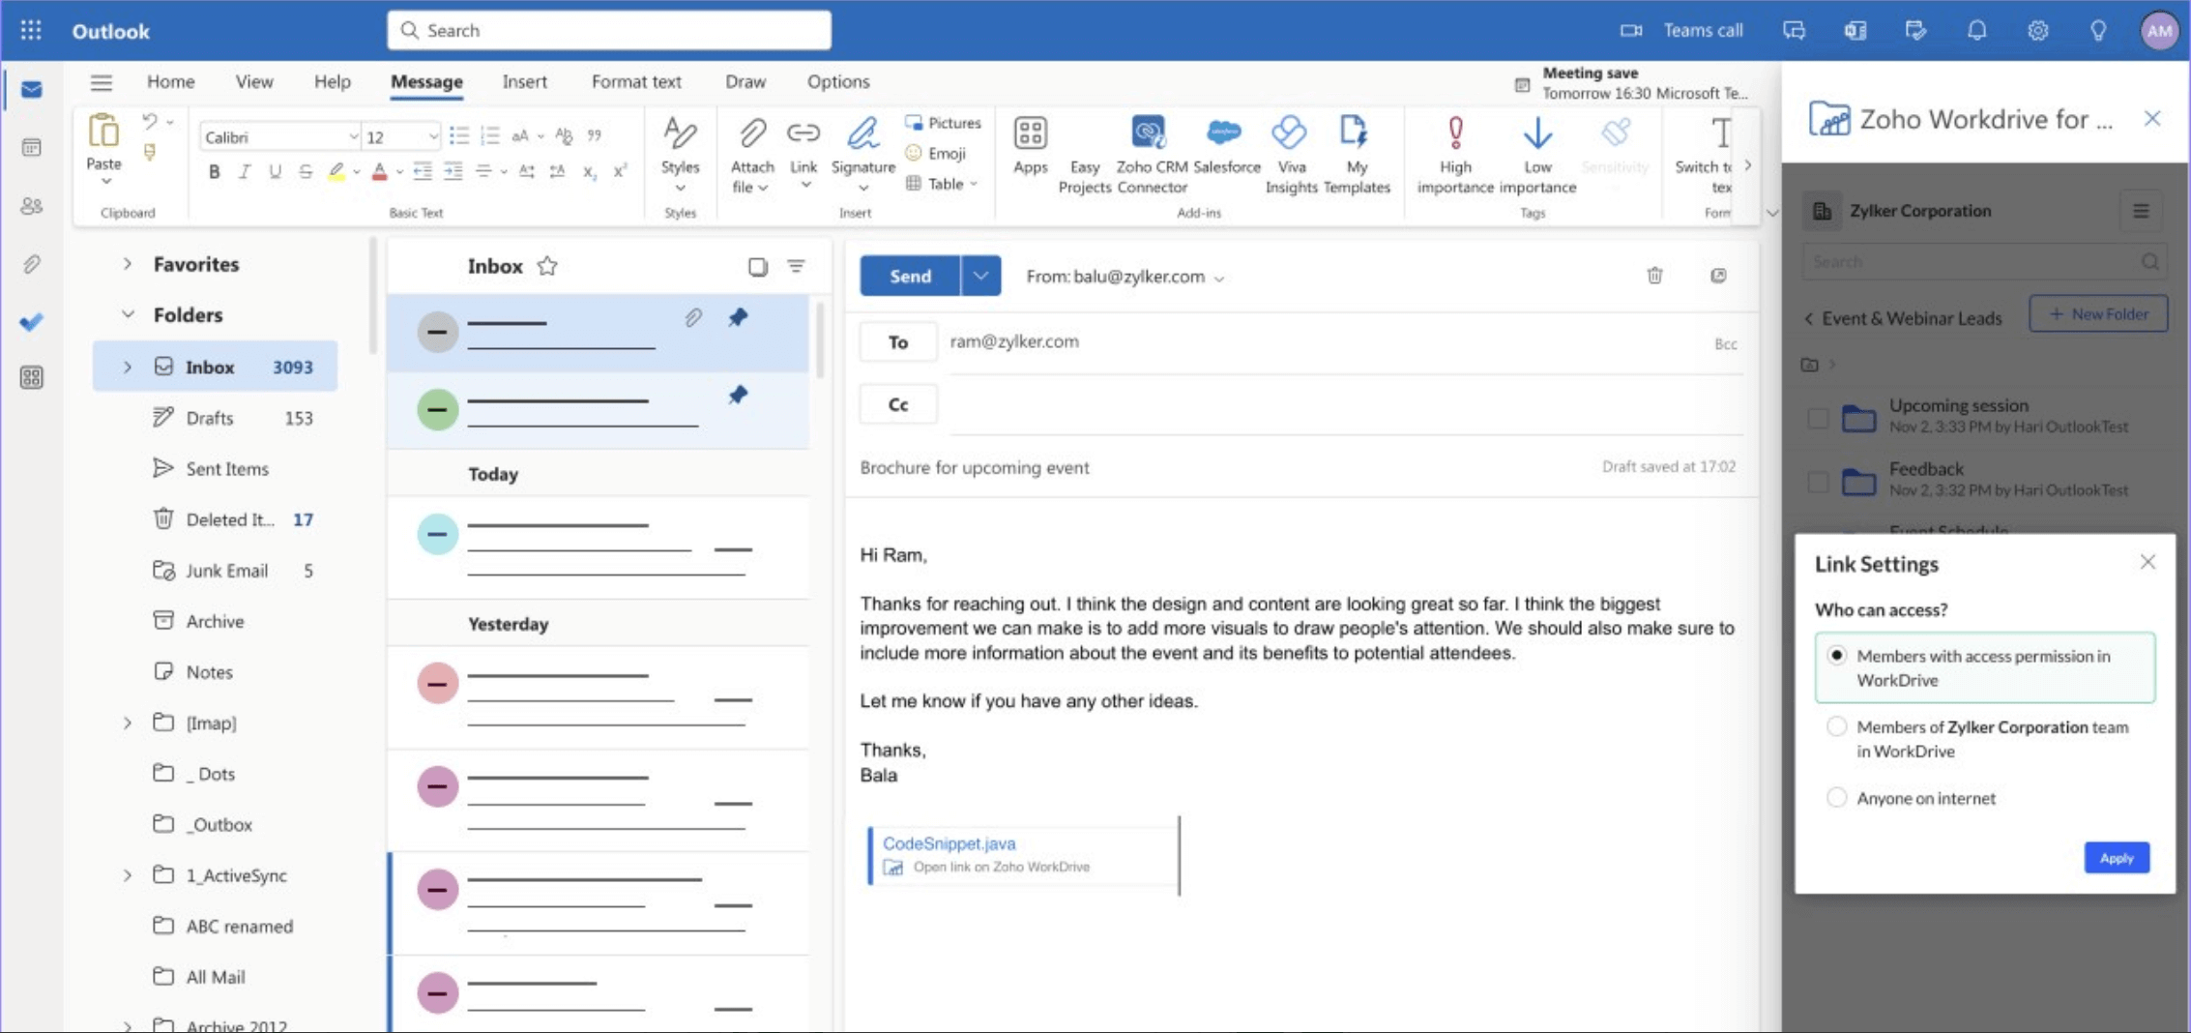Click the Zoho CRM Connector add-in icon
This screenshot has width=2191, height=1033.
(x=1150, y=134)
